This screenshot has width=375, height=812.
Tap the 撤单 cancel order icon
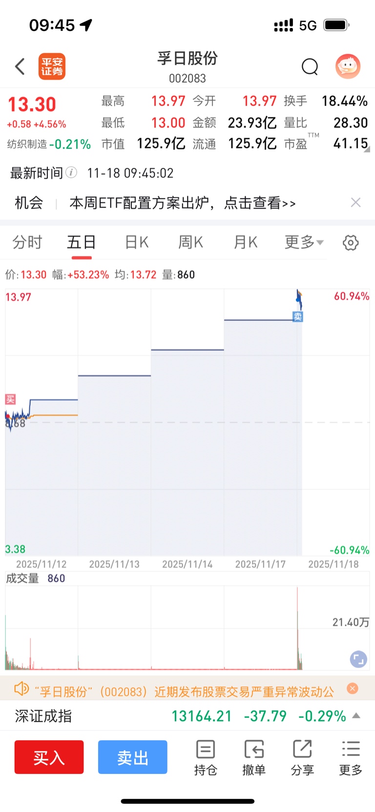(254, 757)
